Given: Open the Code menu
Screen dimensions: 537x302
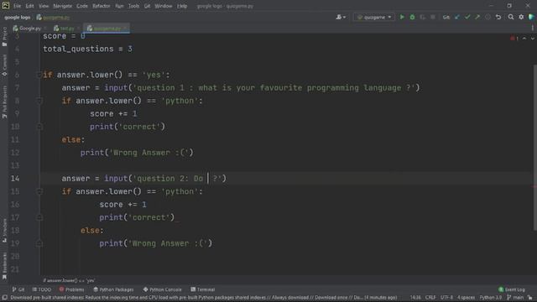Looking at the screenshot, I should (x=82, y=6).
